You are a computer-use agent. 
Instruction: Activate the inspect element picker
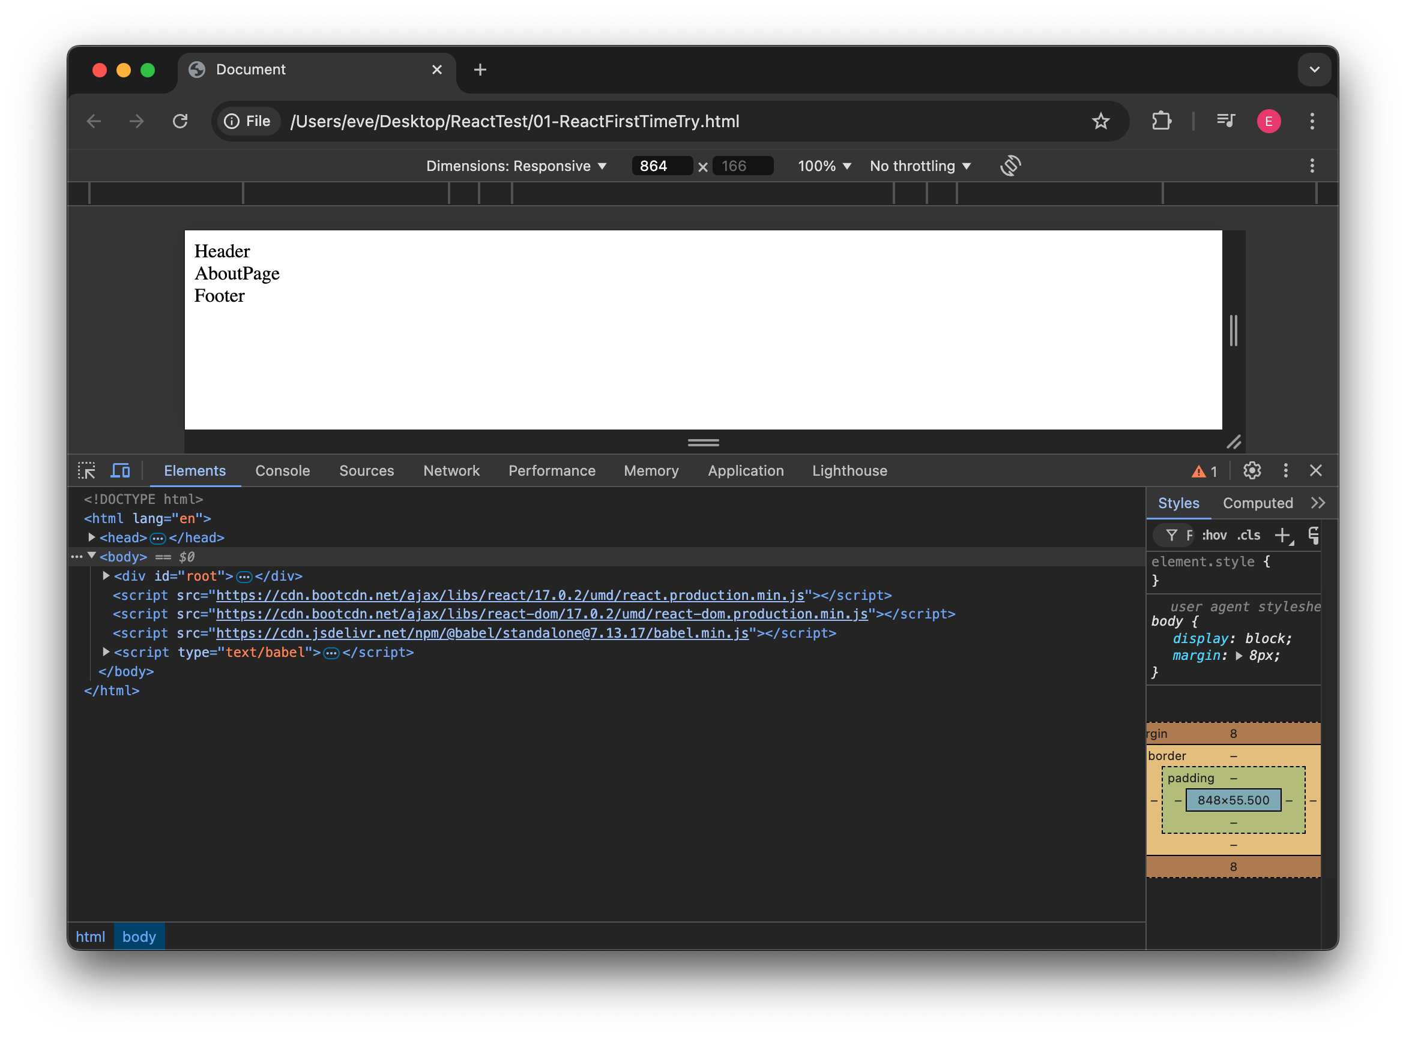pos(86,470)
